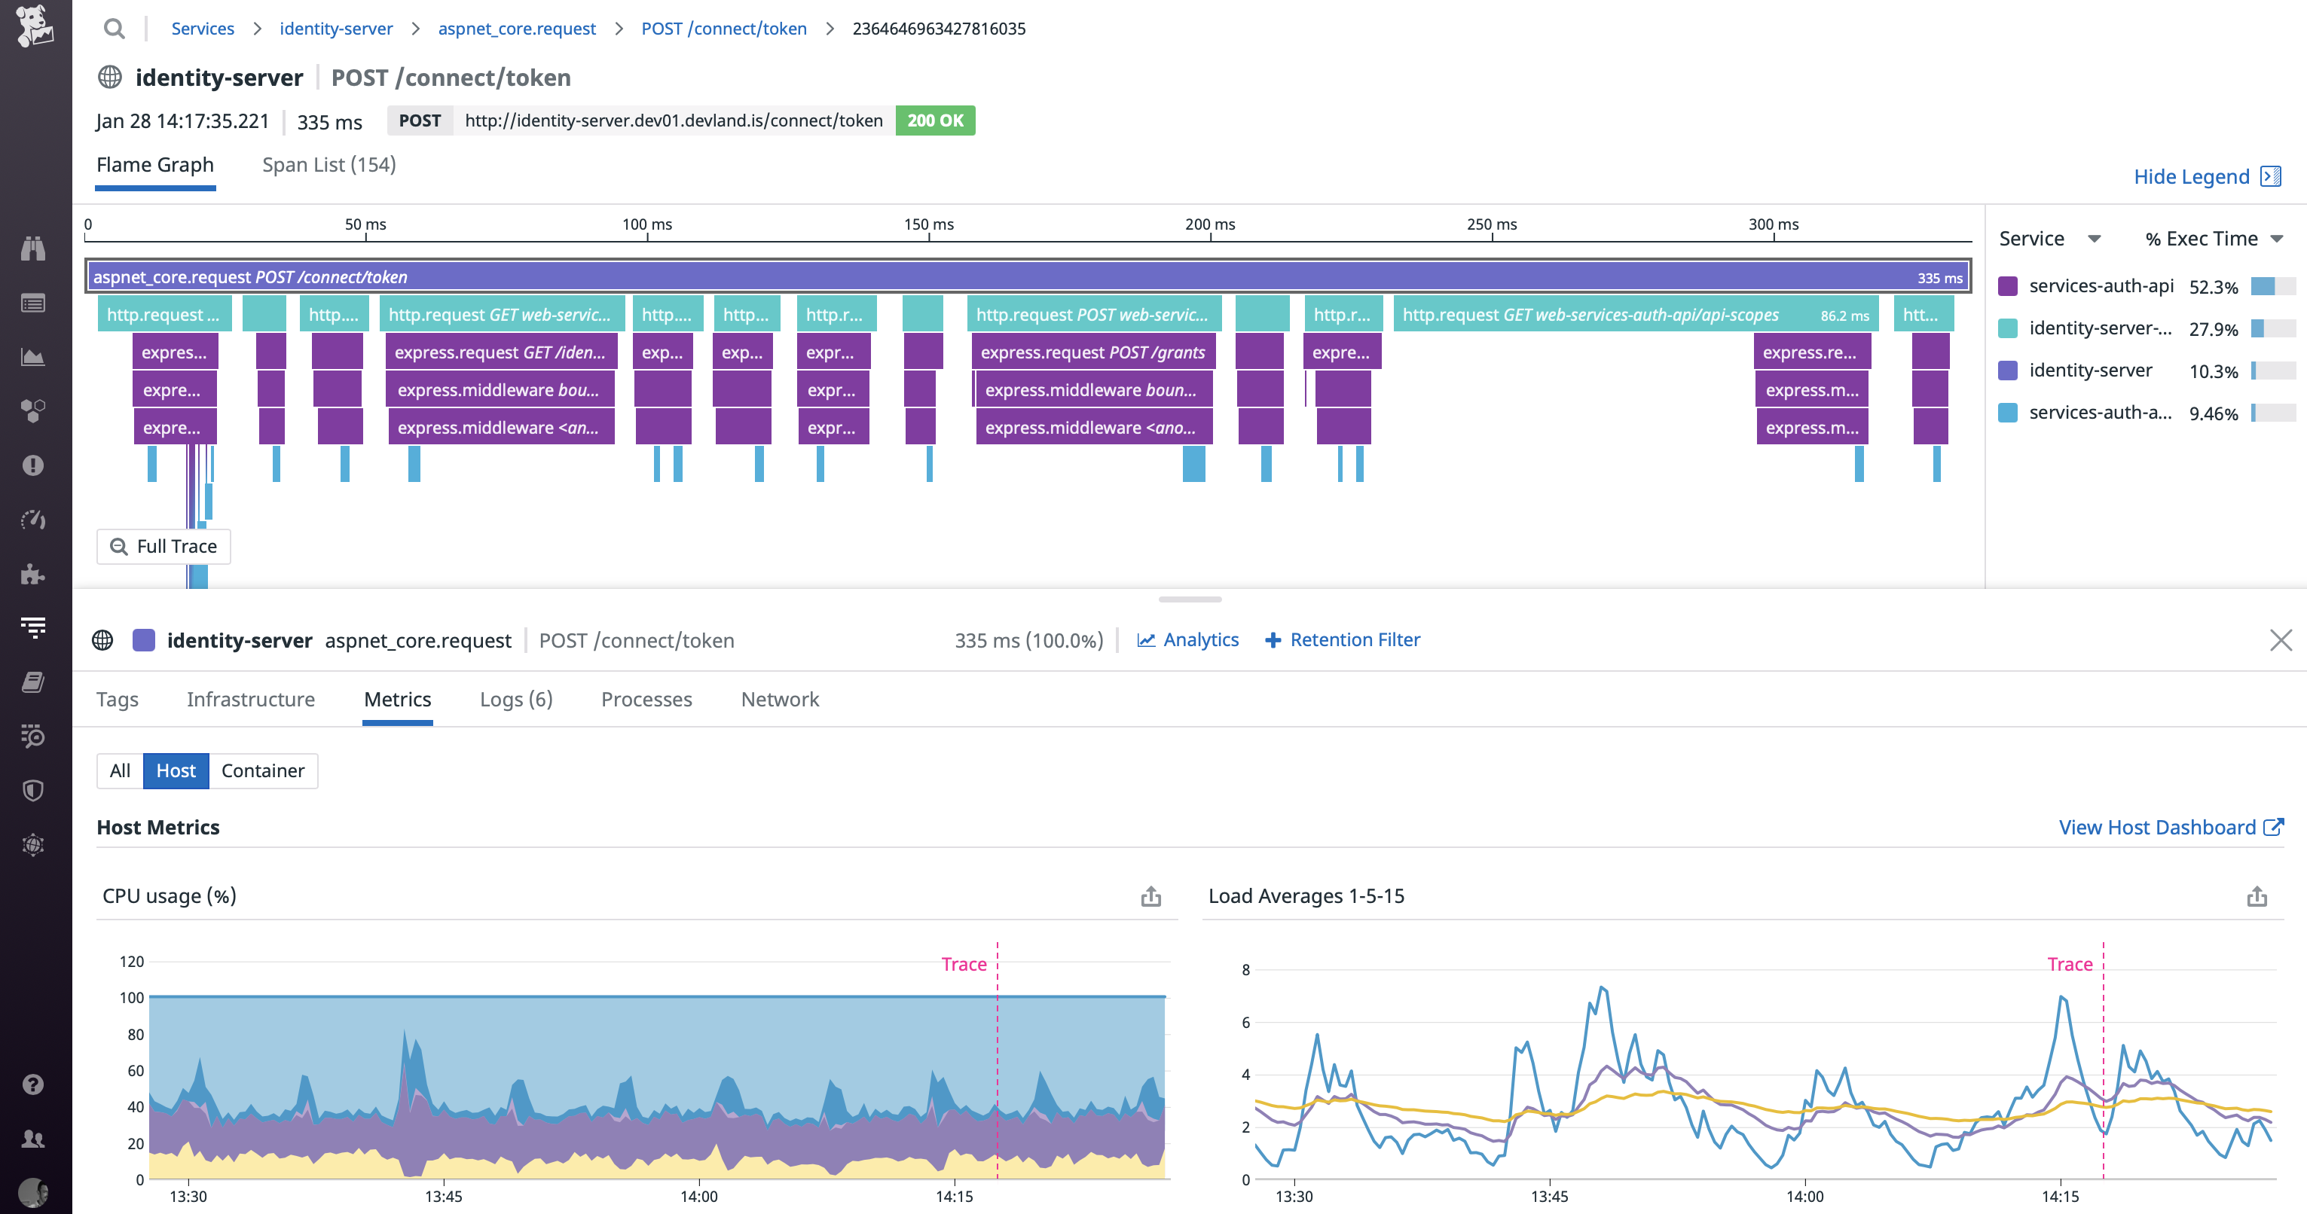This screenshot has width=2307, height=1214.
Task: Open View Host Dashboard link
Action: point(2171,827)
